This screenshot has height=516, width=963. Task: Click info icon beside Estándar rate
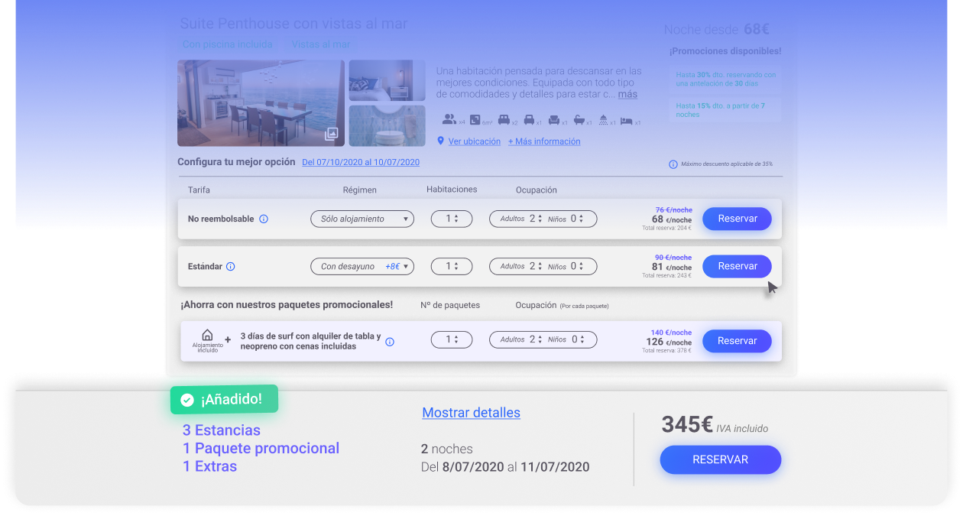(231, 267)
